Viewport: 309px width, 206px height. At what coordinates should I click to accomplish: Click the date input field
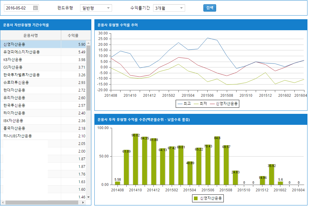[18, 8]
